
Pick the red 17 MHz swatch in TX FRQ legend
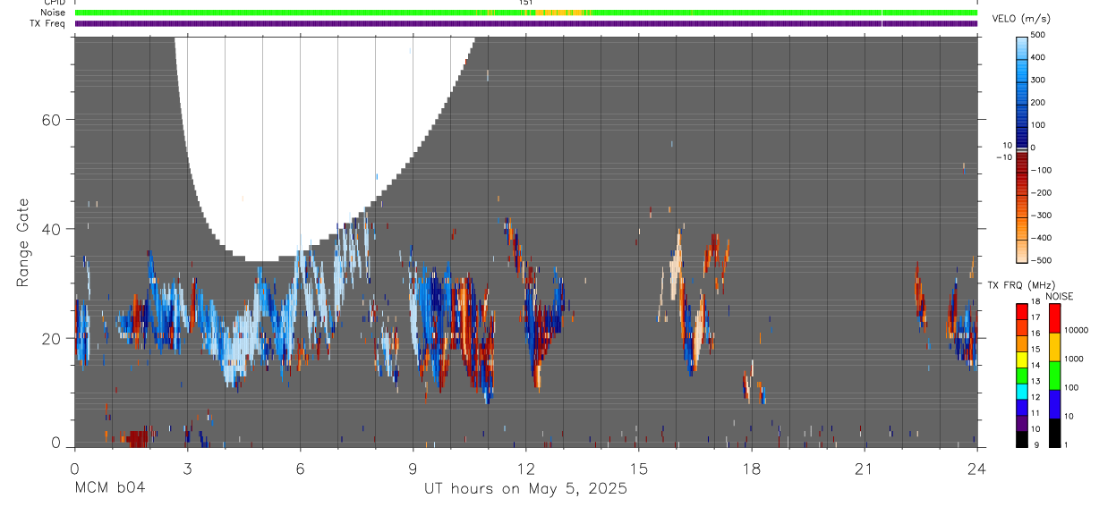[1022, 317]
